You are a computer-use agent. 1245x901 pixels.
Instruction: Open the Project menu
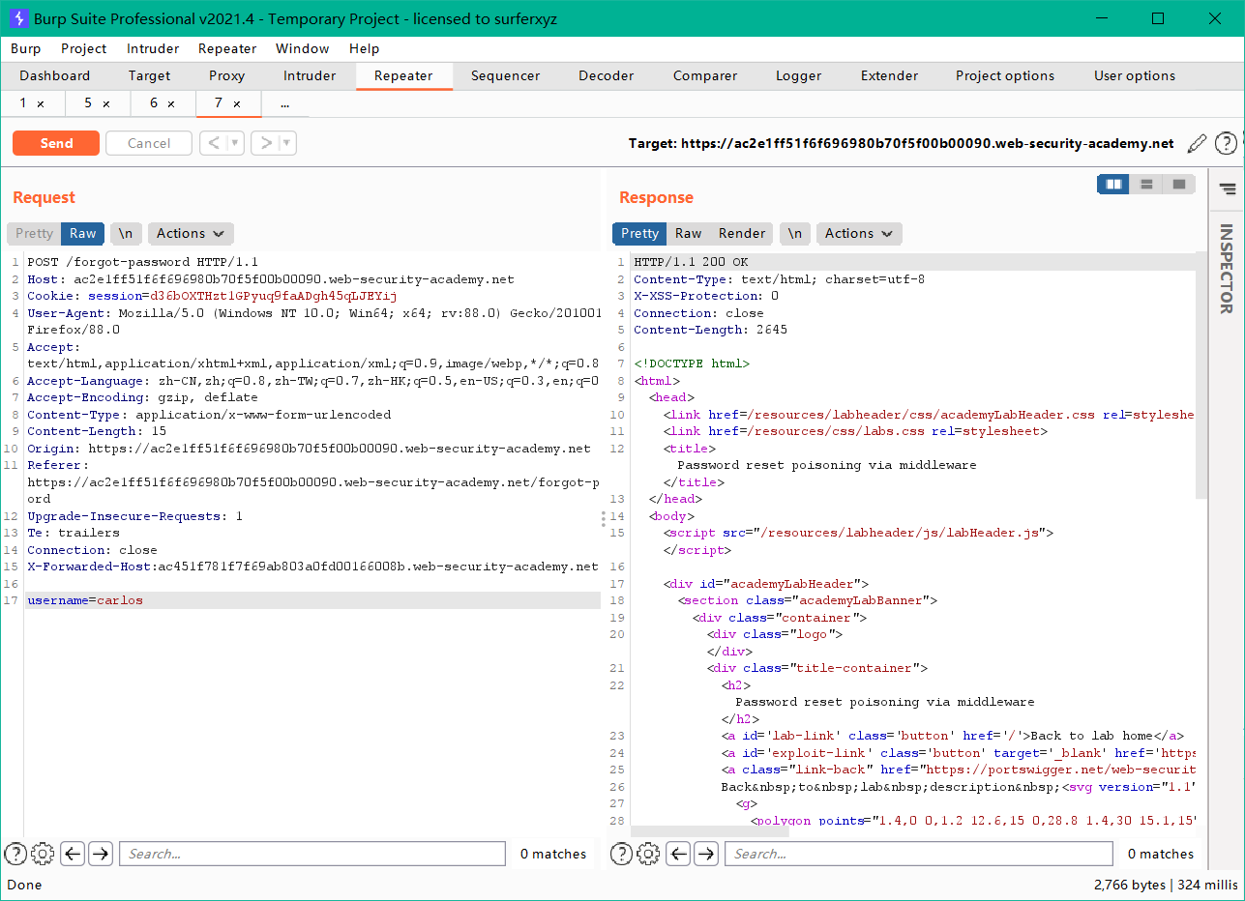(84, 48)
